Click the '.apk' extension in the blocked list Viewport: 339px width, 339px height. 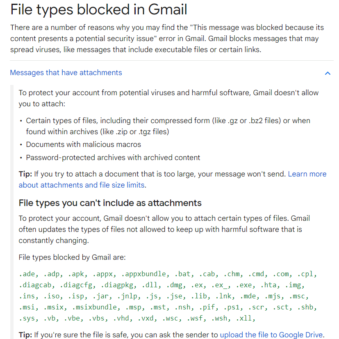click(76, 274)
